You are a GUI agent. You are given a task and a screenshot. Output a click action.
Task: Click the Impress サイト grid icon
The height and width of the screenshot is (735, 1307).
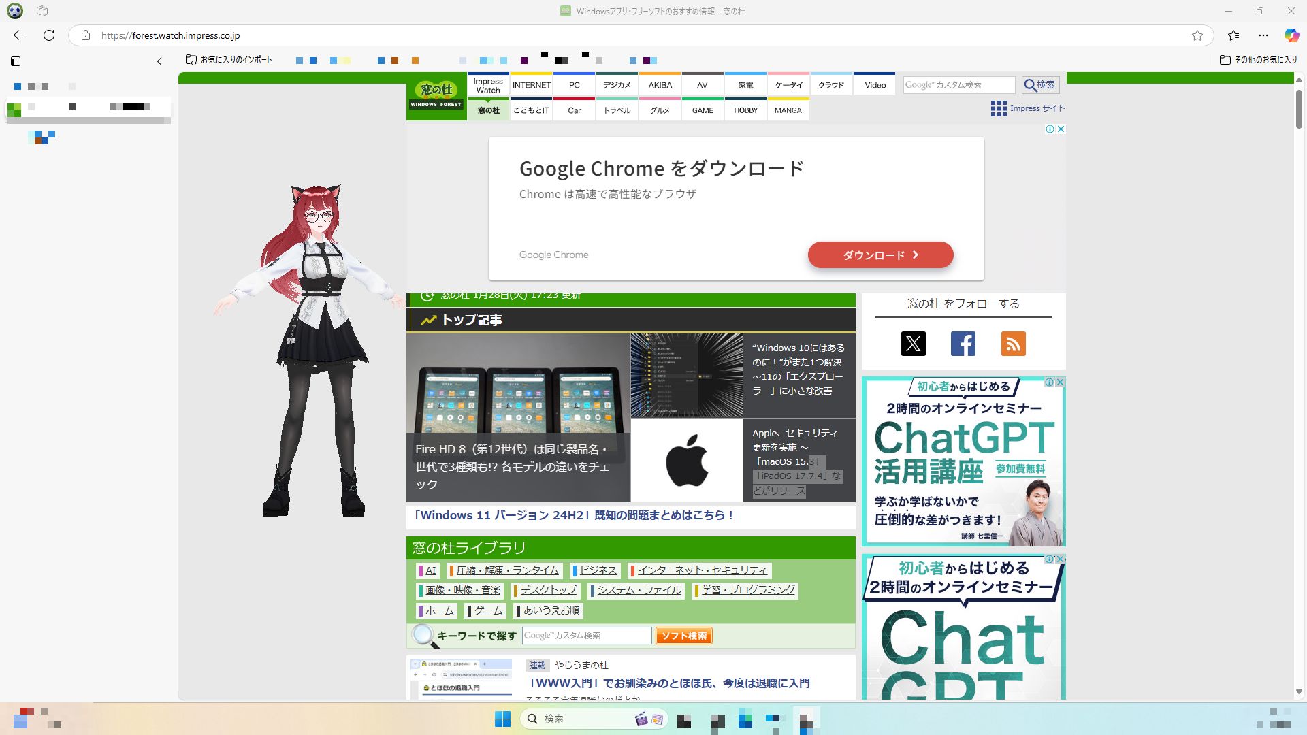[998, 108]
